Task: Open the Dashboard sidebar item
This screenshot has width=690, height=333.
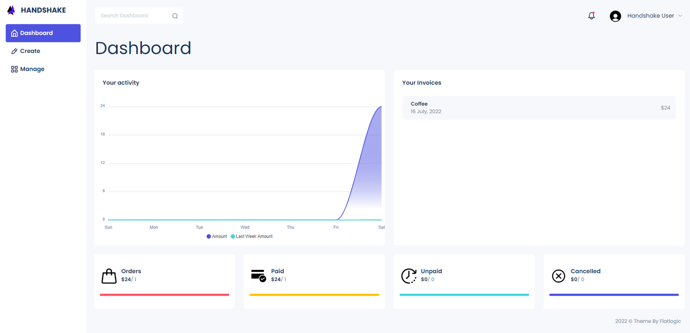Action: point(43,33)
